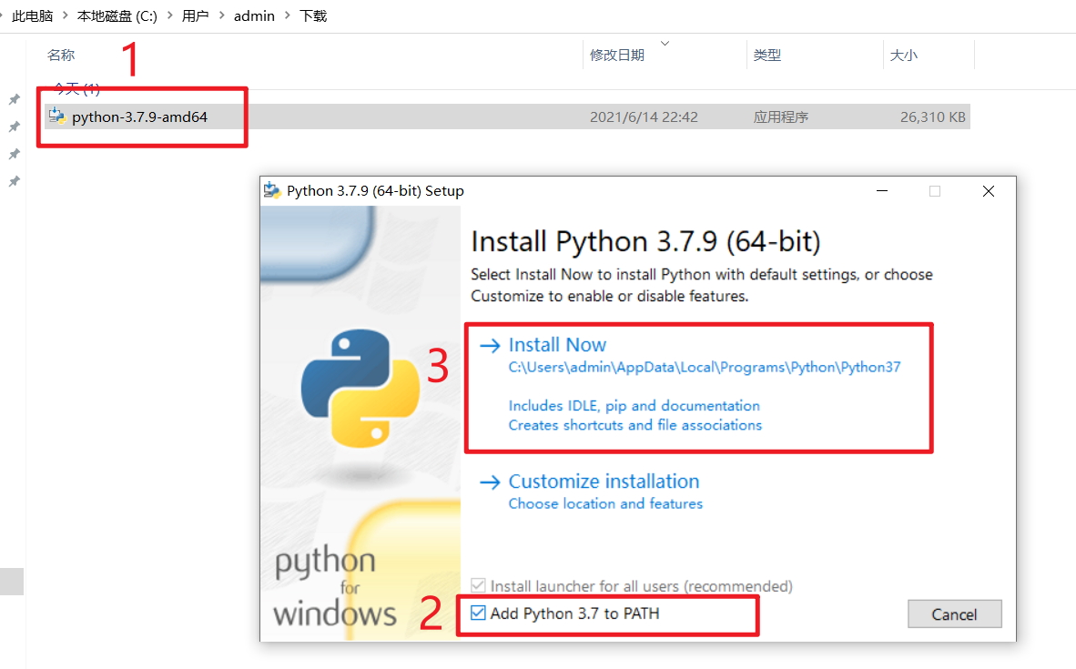Sort by 修改日期 column header
The width and height of the screenshot is (1076, 669).
tap(617, 55)
